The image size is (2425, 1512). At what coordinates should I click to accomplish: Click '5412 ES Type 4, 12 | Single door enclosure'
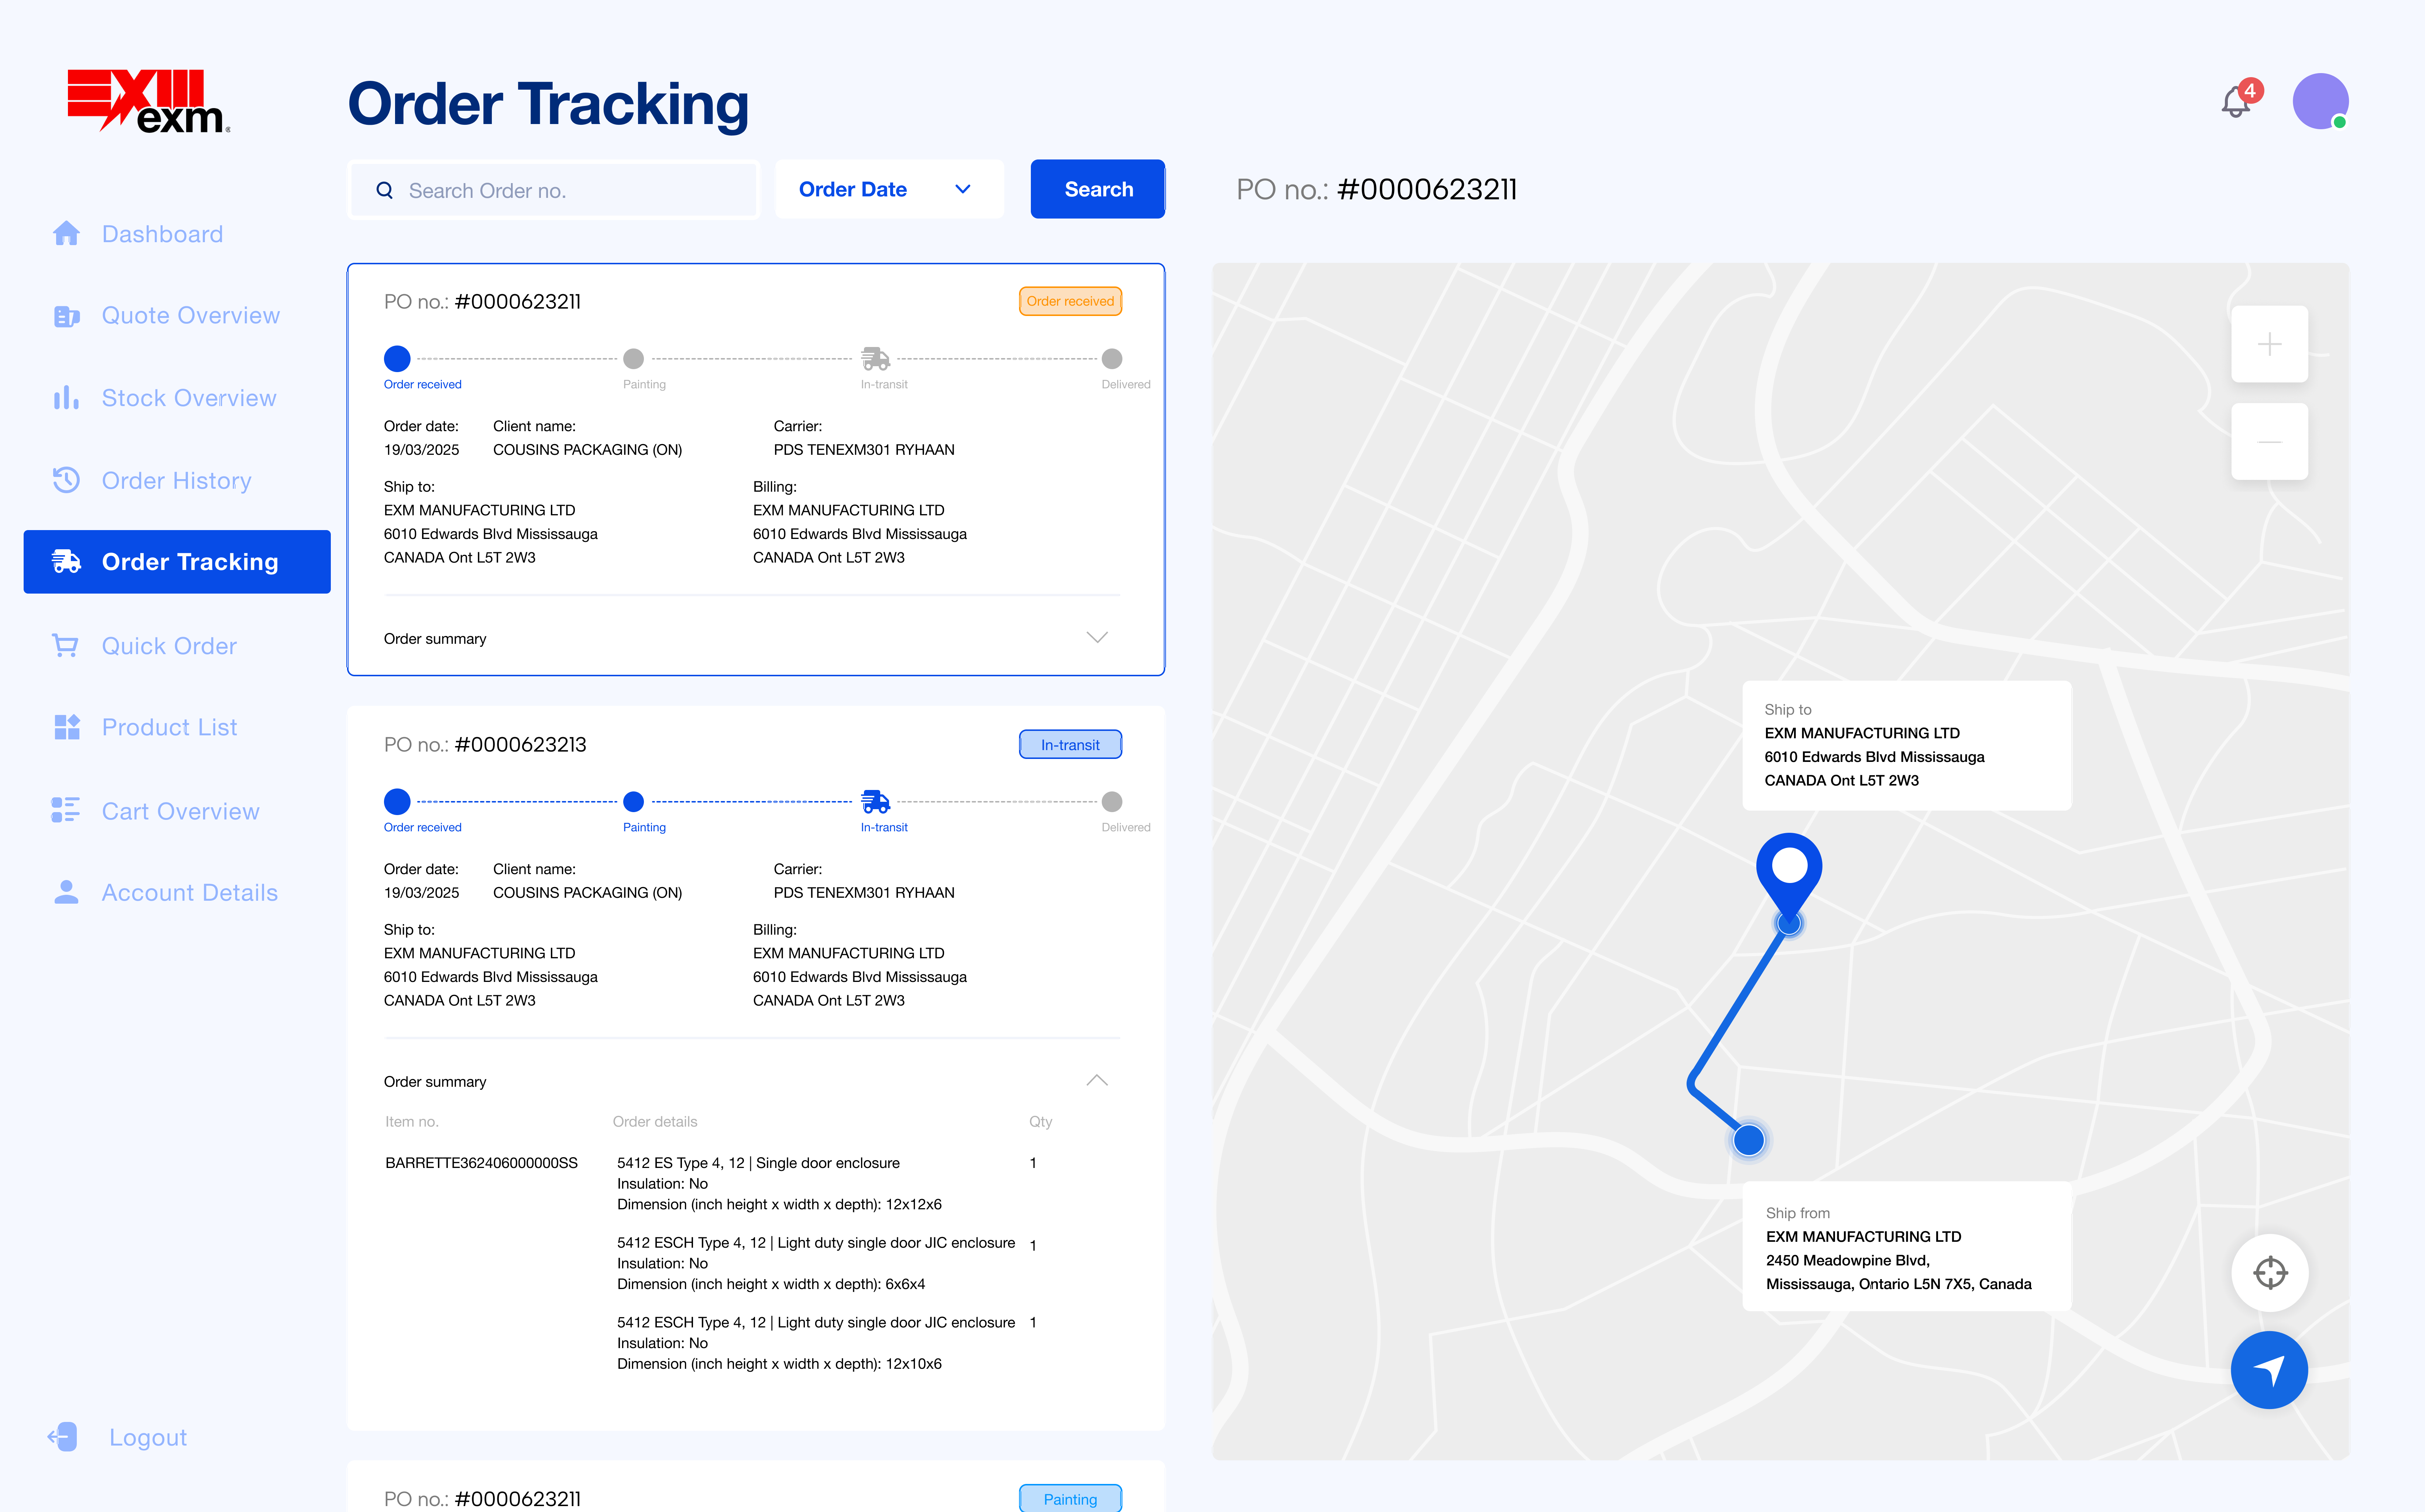pyautogui.click(x=758, y=1163)
